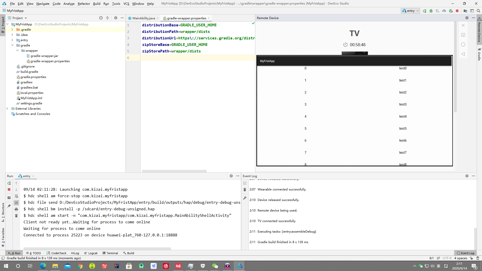Expand the External Libraries tree node
This screenshot has height=271, width=482.
7,109
